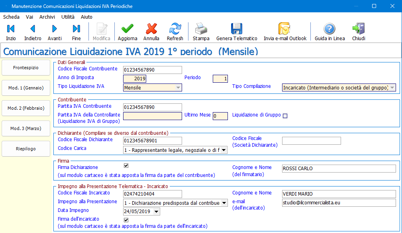Click the Codice Fiscale Incaricato field
This screenshot has height=233, width=402.
153,194
